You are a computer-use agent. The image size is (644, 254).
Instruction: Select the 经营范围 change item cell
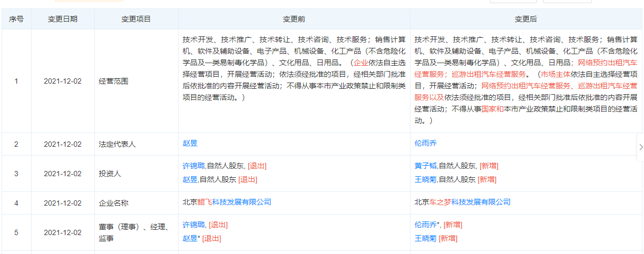coord(113,81)
